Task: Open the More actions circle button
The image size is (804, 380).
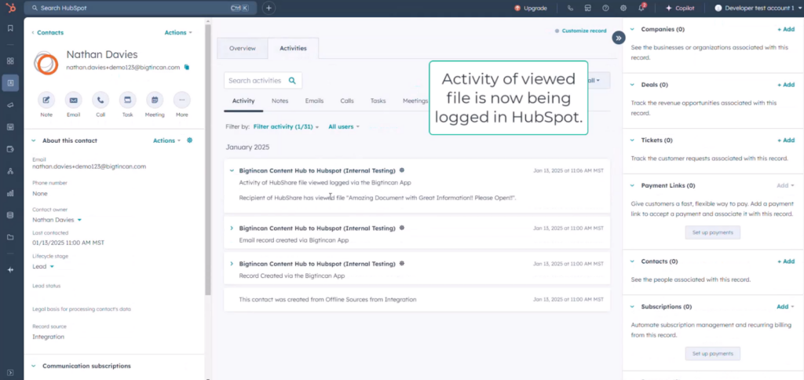Action: pos(181,100)
